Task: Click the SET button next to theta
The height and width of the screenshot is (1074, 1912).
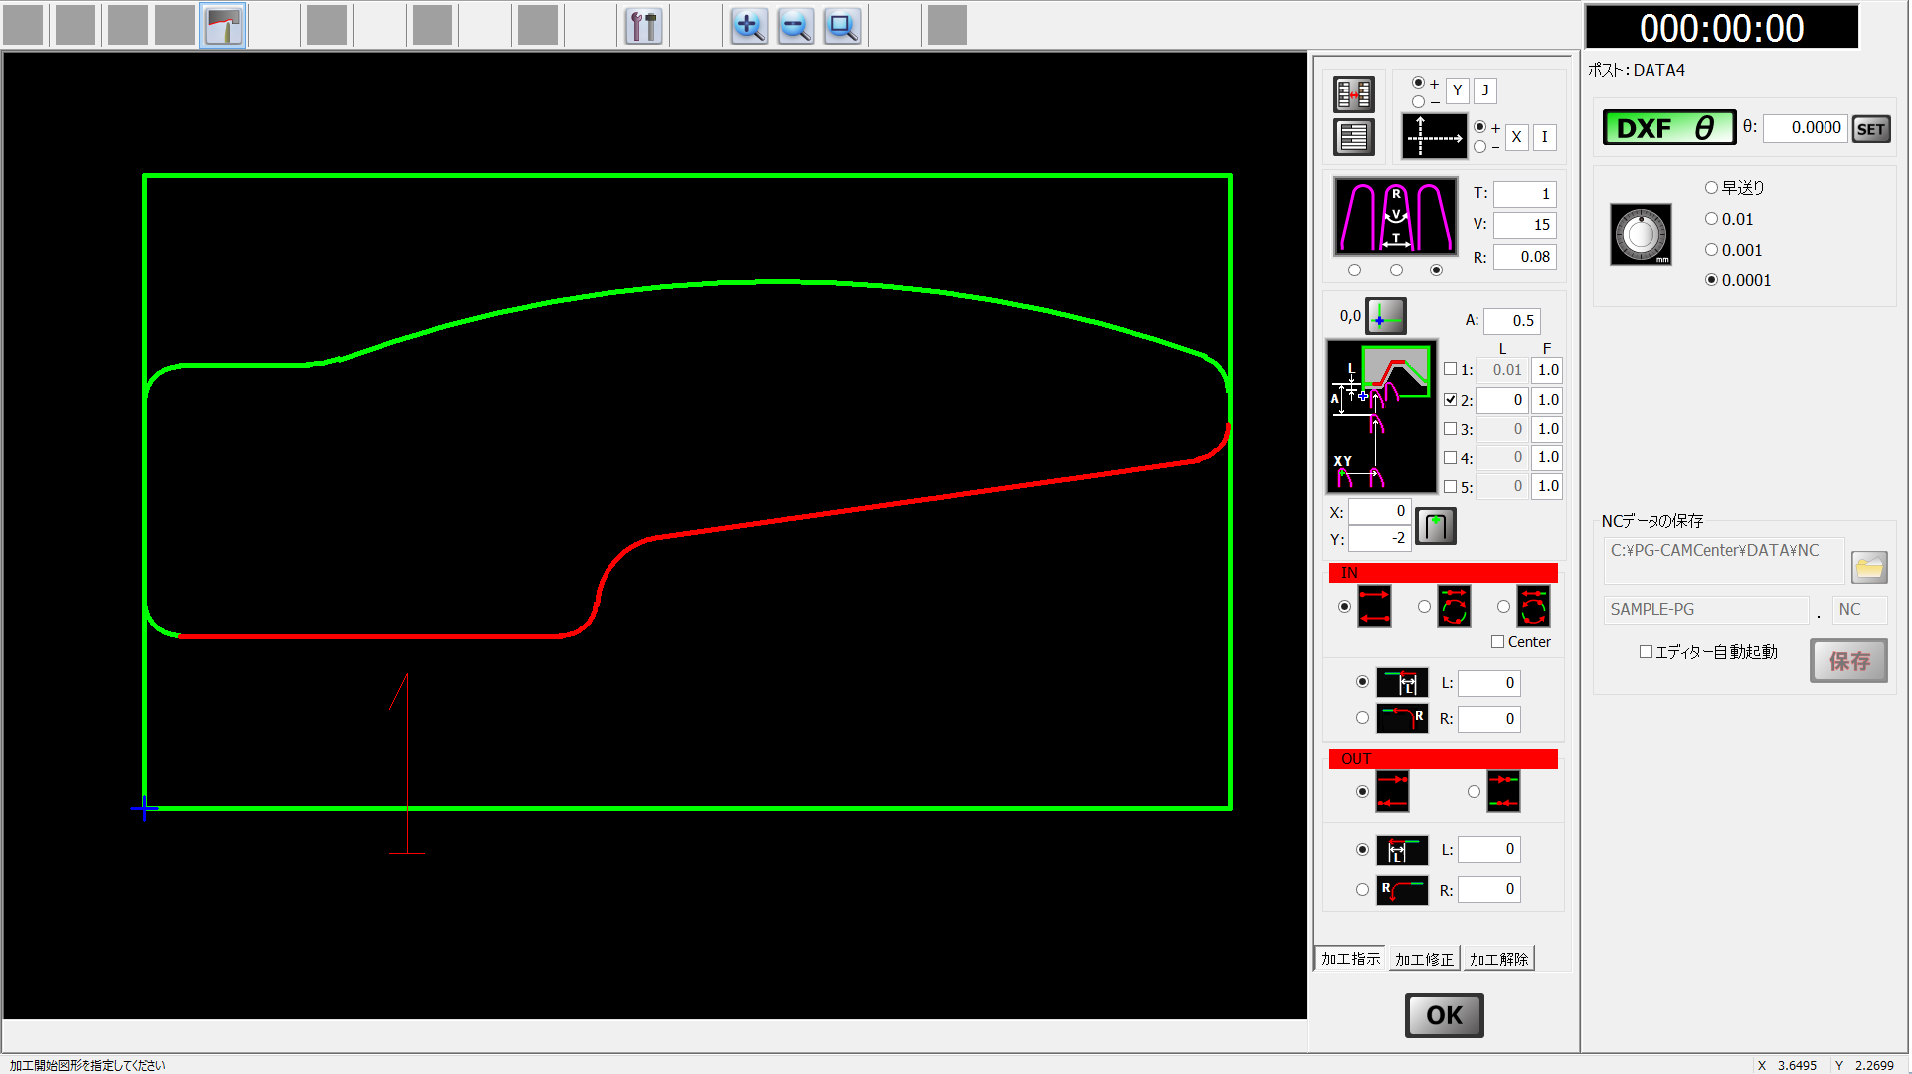Action: pos(1870,129)
